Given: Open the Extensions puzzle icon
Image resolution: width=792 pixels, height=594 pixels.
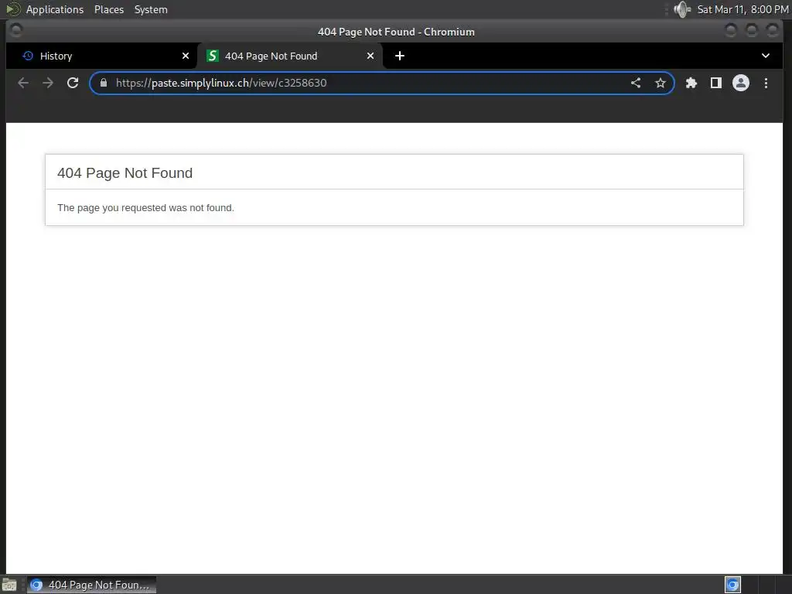Looking at the screenshot, I should coord(691,83).
